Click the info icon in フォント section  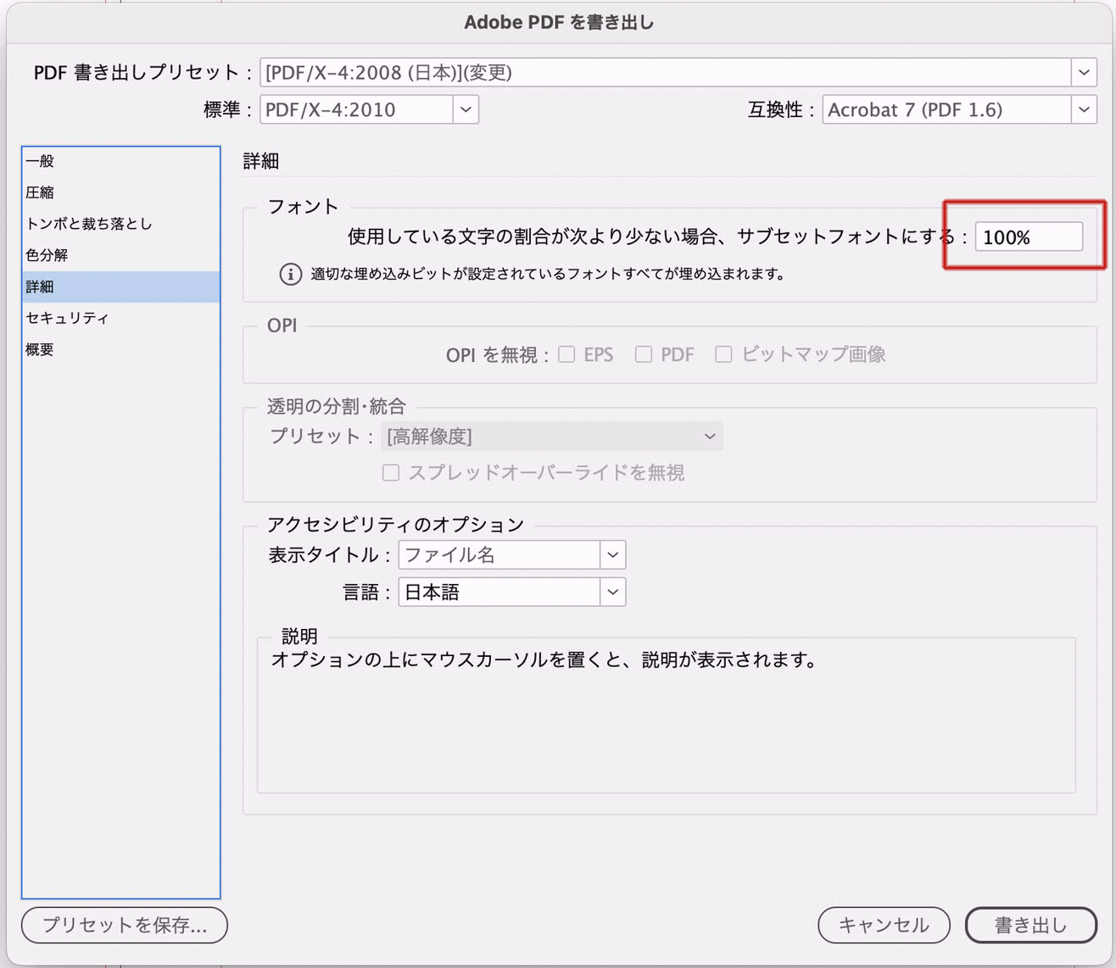290,274
